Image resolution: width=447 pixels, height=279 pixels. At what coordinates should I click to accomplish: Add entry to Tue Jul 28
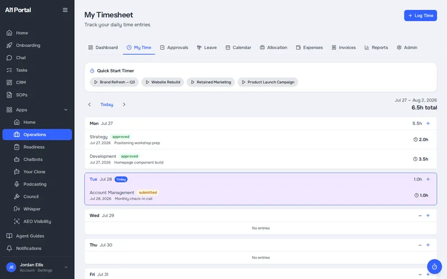click(x=428, y=179)
